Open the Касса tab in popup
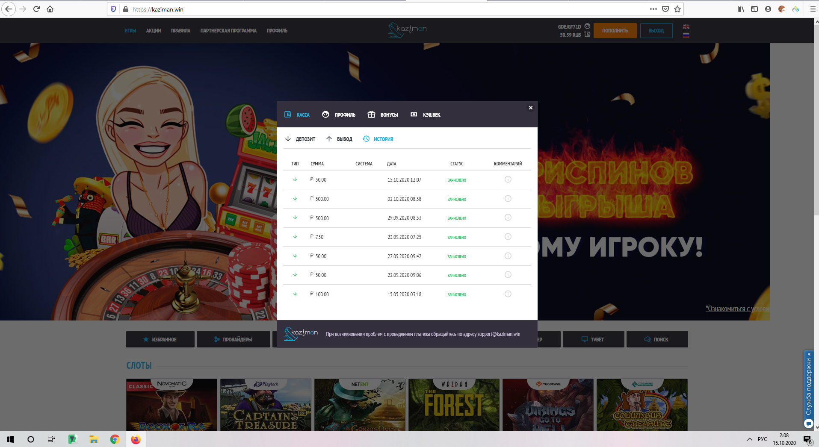This screenshot has height=447, width=819. click(297, 115)
